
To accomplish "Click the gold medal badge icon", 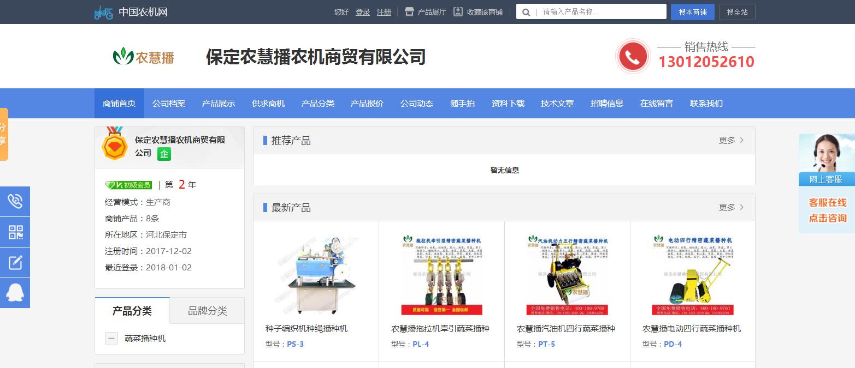I will [x=115, y=143].
